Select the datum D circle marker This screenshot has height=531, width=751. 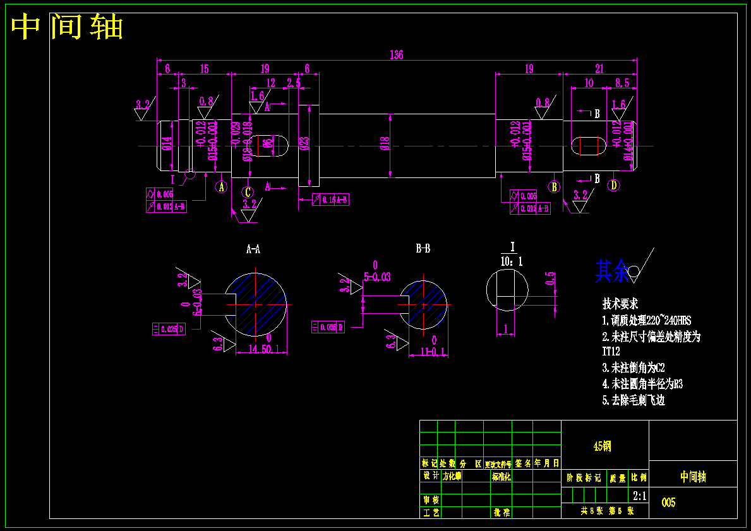tap(613, 185)
